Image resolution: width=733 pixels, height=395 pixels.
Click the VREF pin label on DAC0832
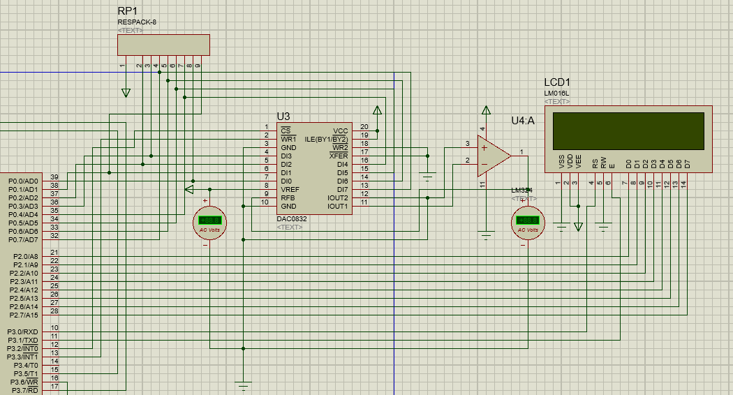coord(290,189)
